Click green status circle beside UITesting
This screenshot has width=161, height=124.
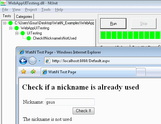[23, 33]
